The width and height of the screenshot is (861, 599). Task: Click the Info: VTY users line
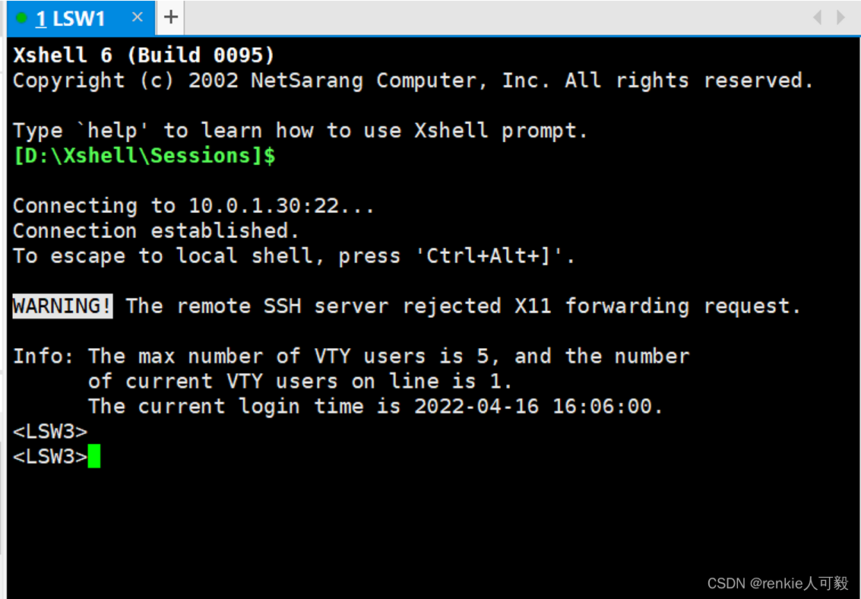(x=351, y=357)
